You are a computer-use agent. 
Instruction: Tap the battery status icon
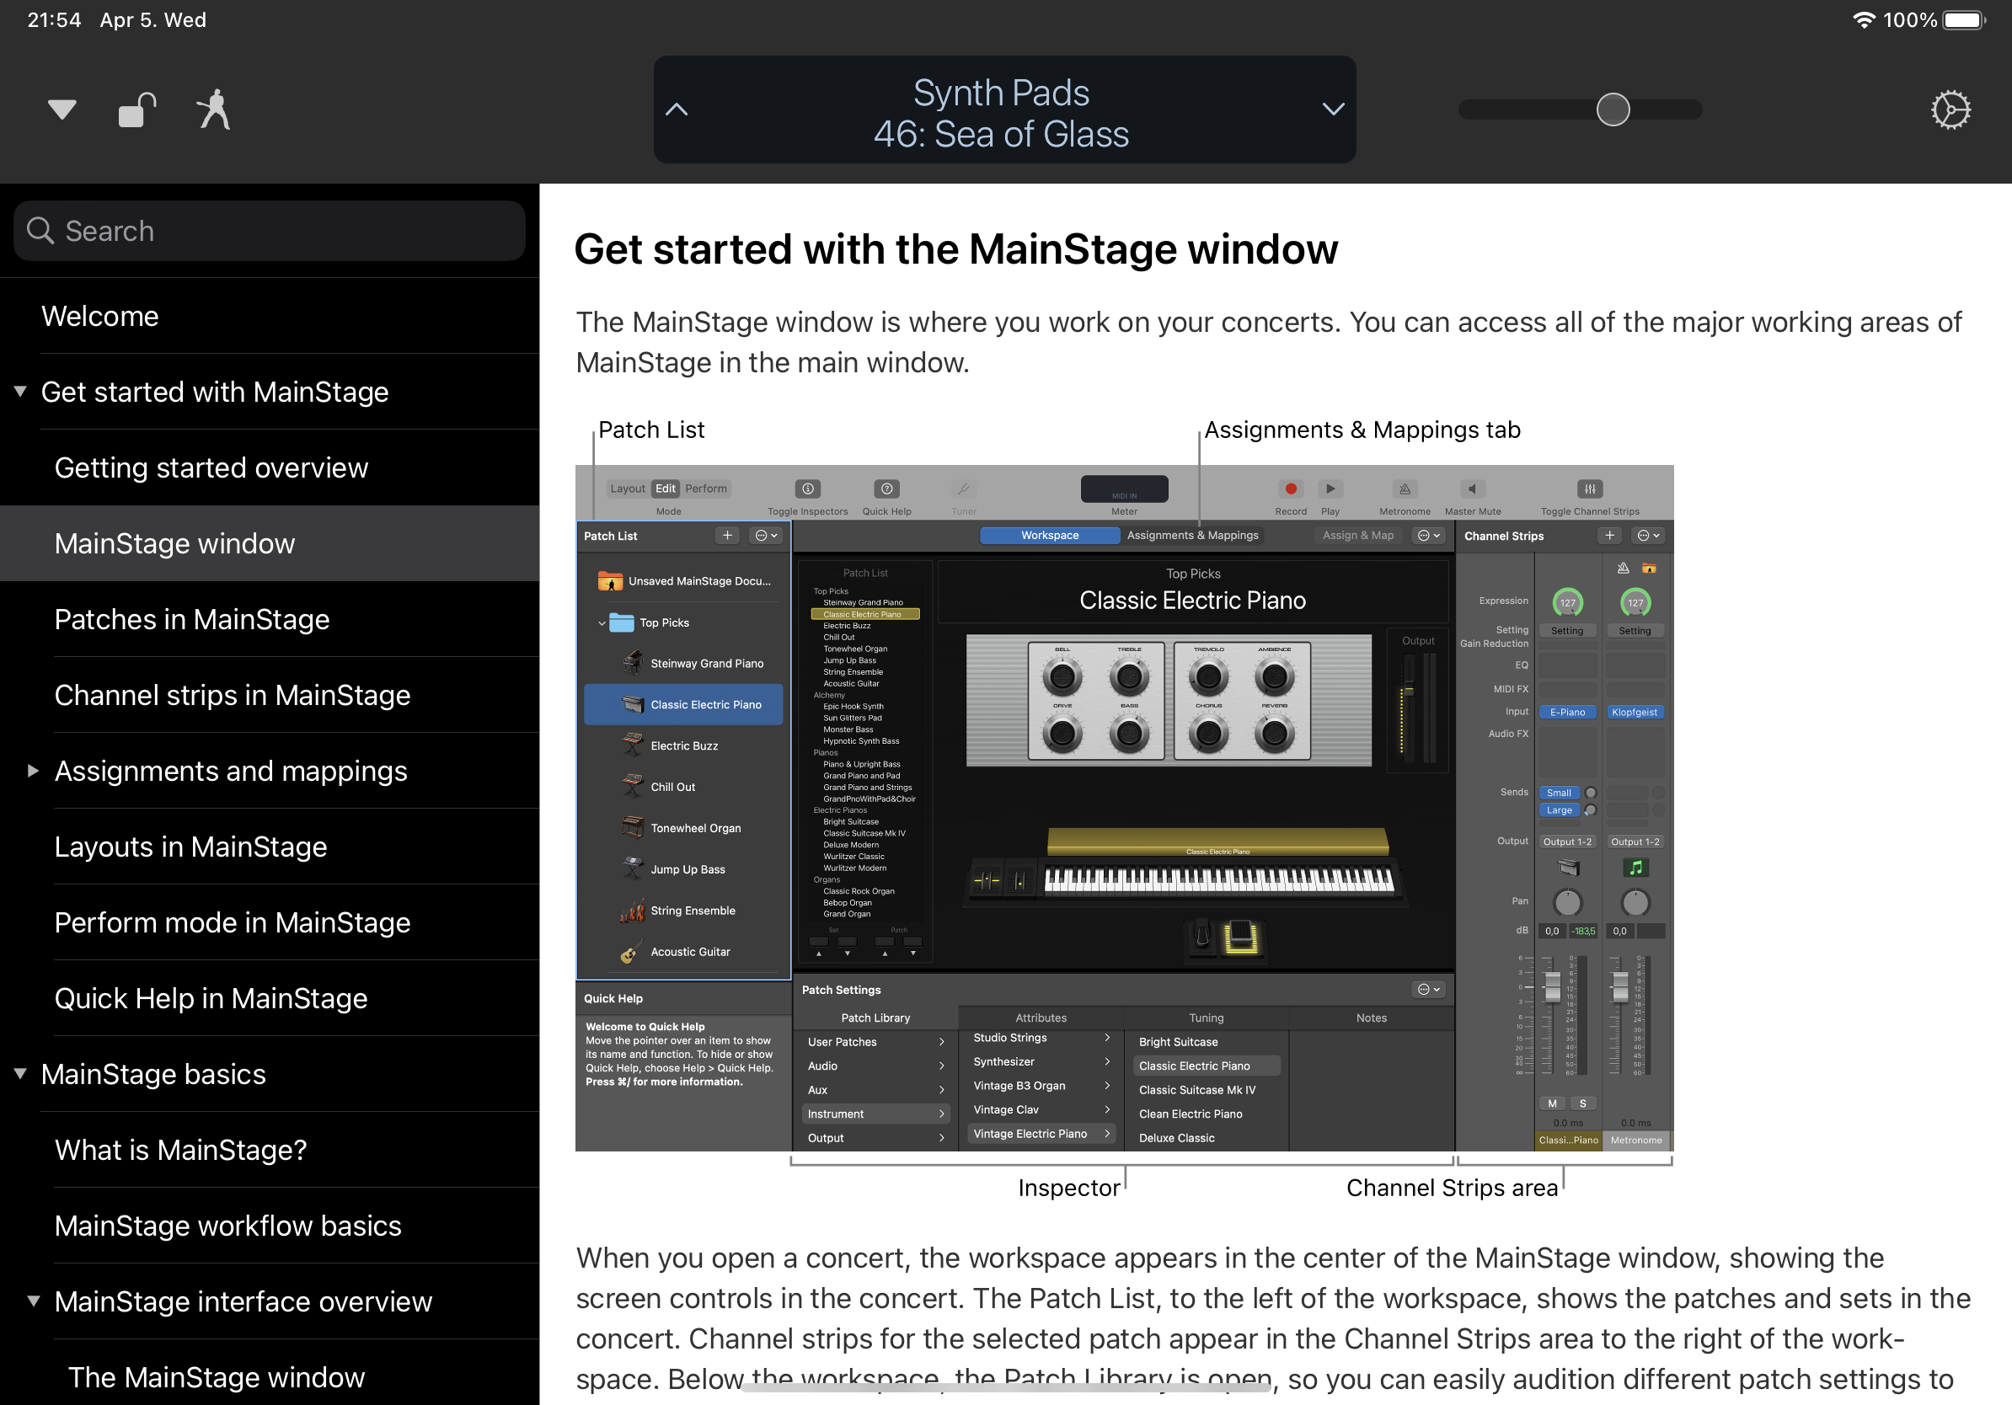[x=1964, y=19]
